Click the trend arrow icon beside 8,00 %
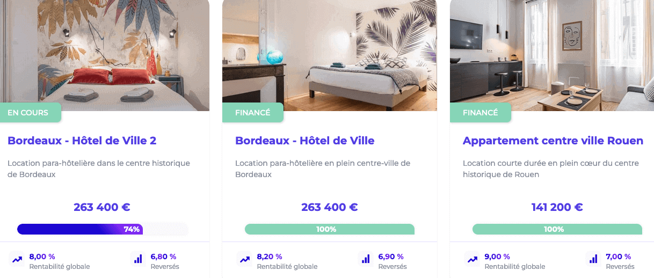Image resolution: width=654 pixels, height=278 pixels. 17,260
